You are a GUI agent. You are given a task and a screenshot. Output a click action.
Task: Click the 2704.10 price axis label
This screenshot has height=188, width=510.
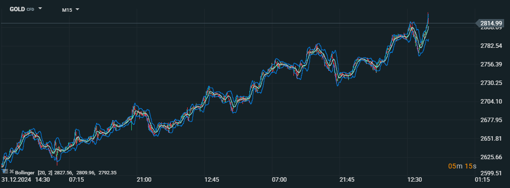[491, 102]
